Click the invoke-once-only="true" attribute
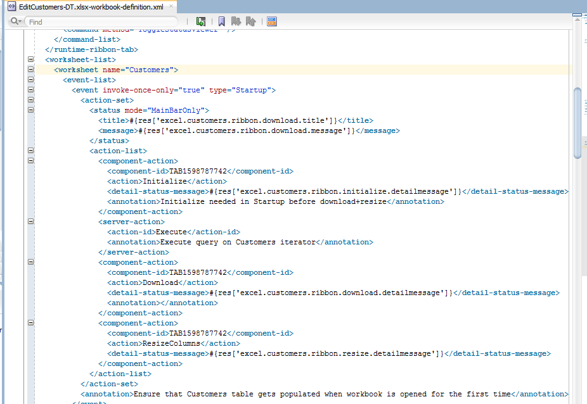This screenshot has height=404, width=587. (153, 90)
